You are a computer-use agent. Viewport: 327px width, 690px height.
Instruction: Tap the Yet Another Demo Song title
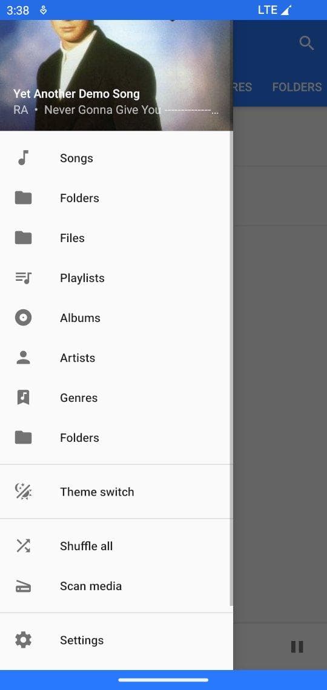pyautogui.click(x=76, y=94)
